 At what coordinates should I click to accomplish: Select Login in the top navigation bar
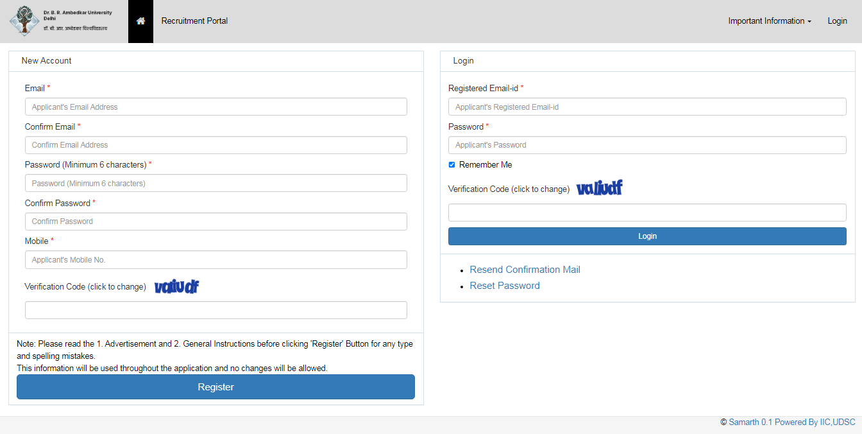pos(837,21)
